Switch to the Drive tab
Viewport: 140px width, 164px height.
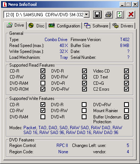[x=15, y=25]
